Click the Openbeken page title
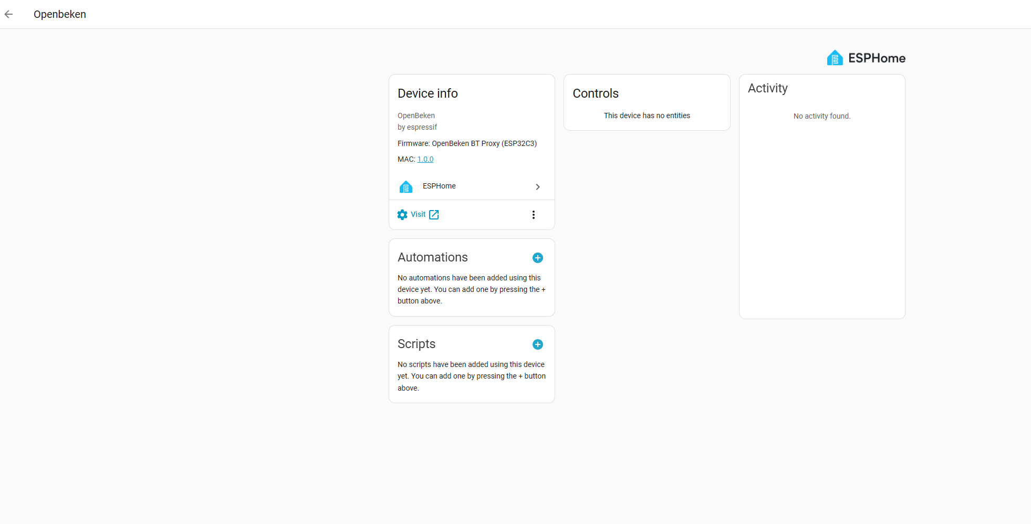Screen dimensions: 1031x524 click(60, 14)
